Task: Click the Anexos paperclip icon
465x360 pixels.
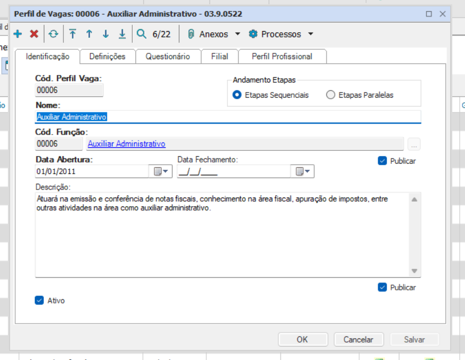Action: tap(191, 34)
